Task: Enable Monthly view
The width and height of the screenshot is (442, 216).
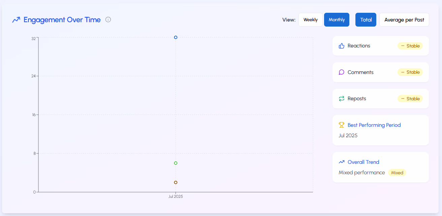Action: 337,20
